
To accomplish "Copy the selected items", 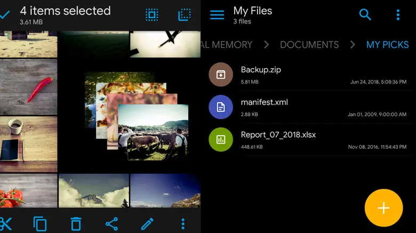I will tap(40, 223).
